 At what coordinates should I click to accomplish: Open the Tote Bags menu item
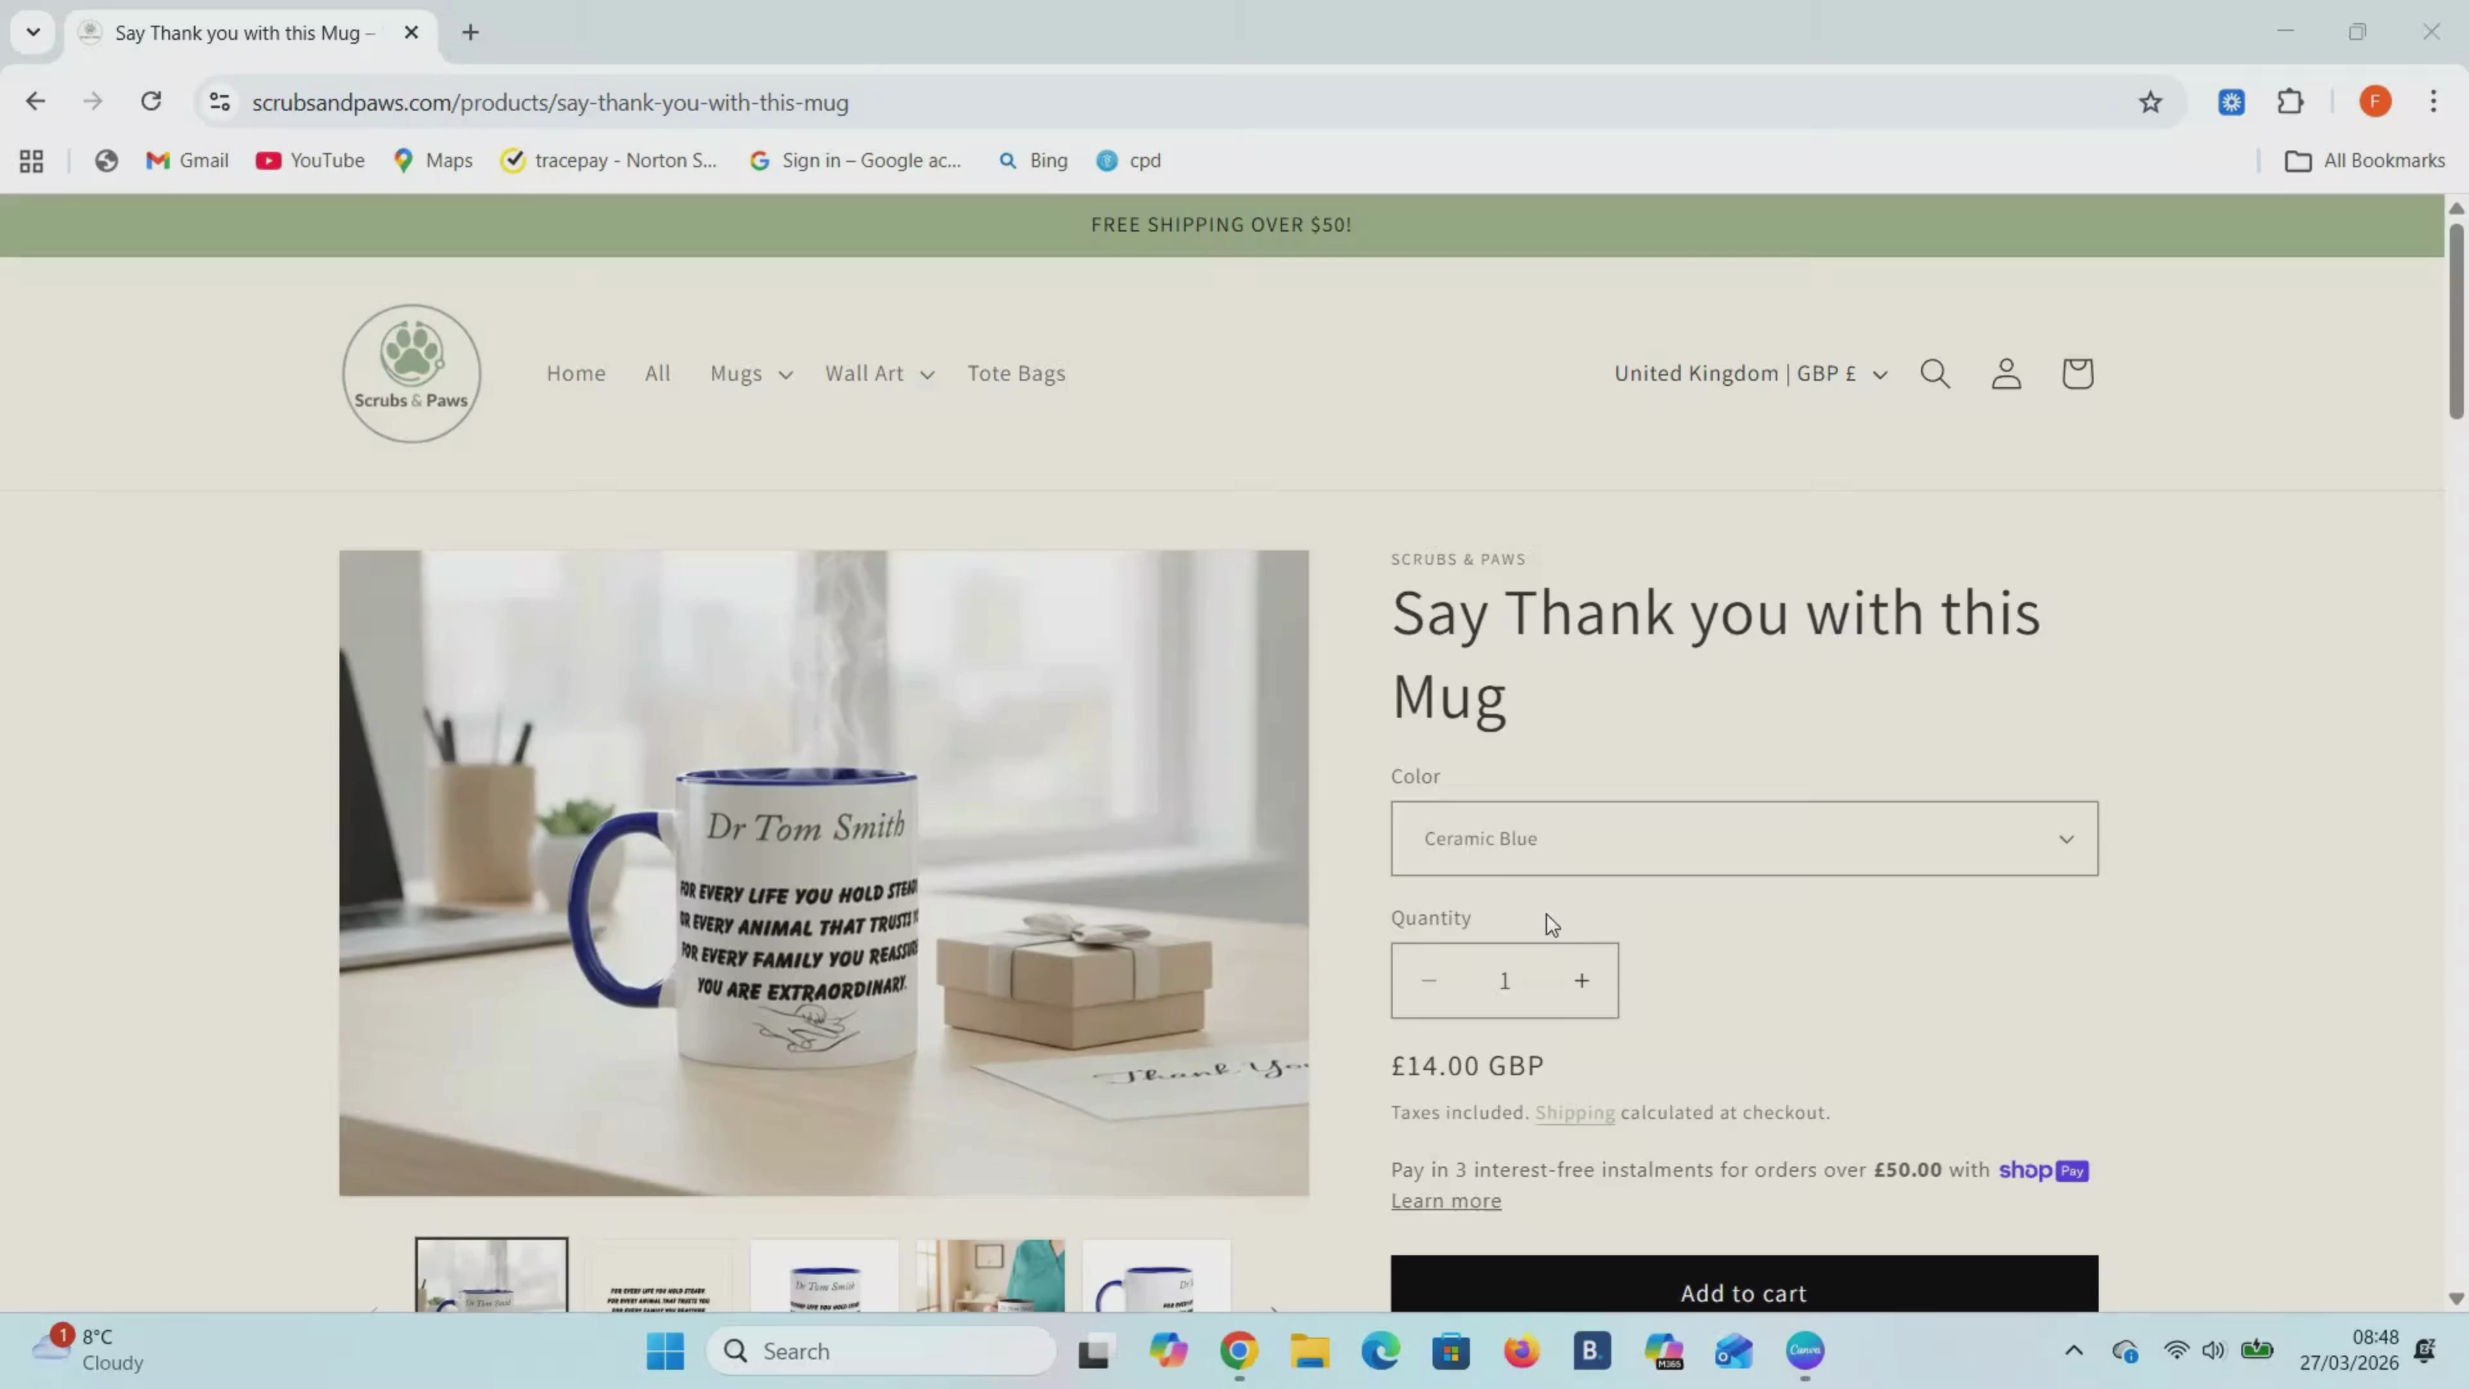[1016, 374]
